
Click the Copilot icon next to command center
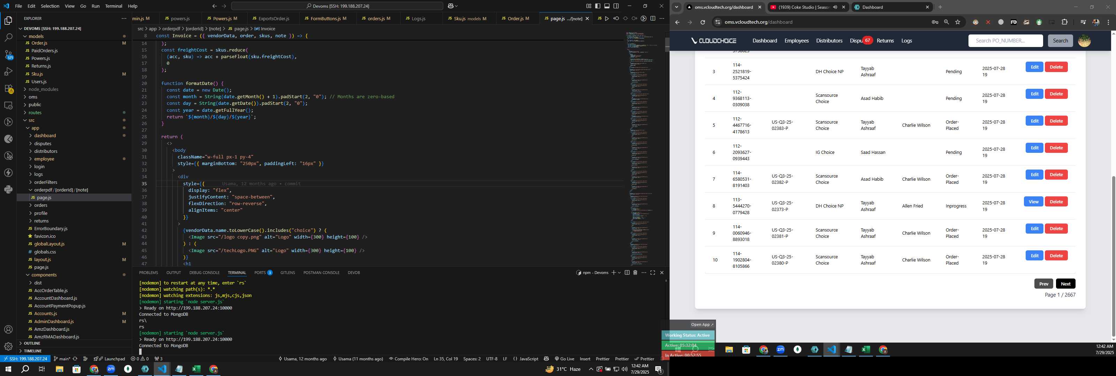tap(450, 6)
